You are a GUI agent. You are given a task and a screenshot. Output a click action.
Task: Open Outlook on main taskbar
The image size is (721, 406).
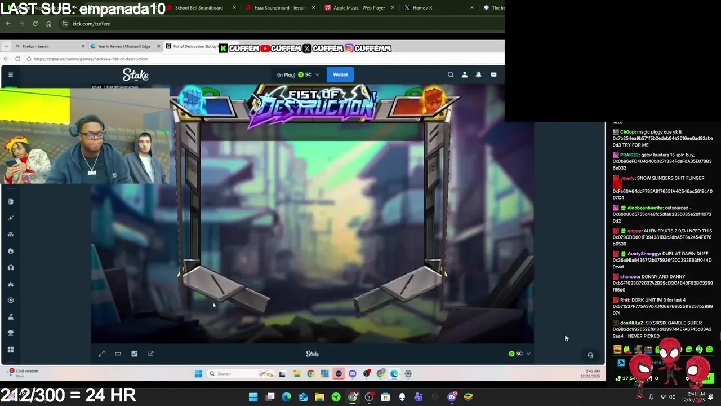(303, 397)
